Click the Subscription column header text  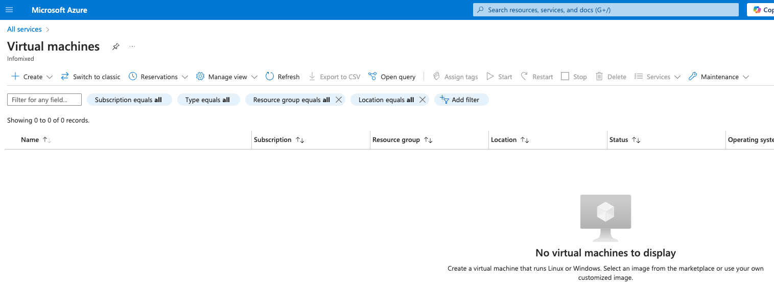pyautogui.click(x=273, y=139)
